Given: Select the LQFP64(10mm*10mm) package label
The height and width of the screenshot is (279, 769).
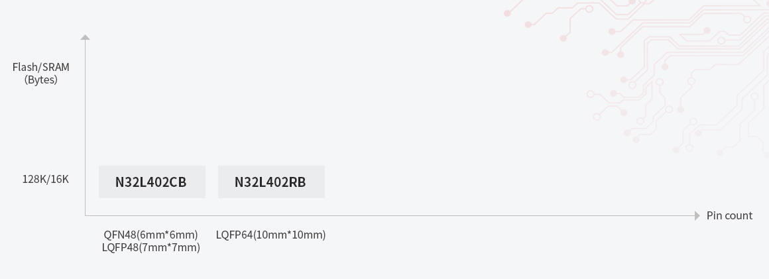Looking at the screenshot, I should click(x=270, y=235).
